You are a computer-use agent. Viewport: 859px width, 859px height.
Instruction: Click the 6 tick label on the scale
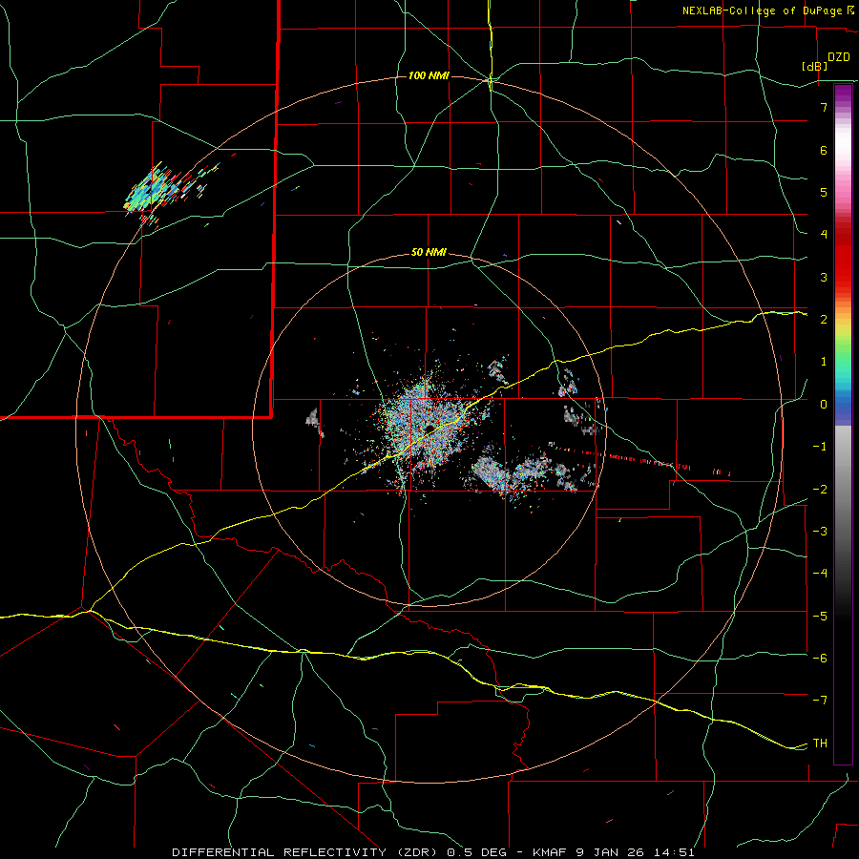coord(824,150)
